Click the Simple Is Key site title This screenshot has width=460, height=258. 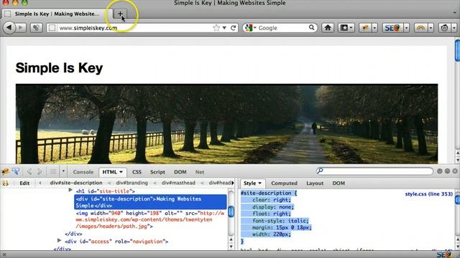59,68
